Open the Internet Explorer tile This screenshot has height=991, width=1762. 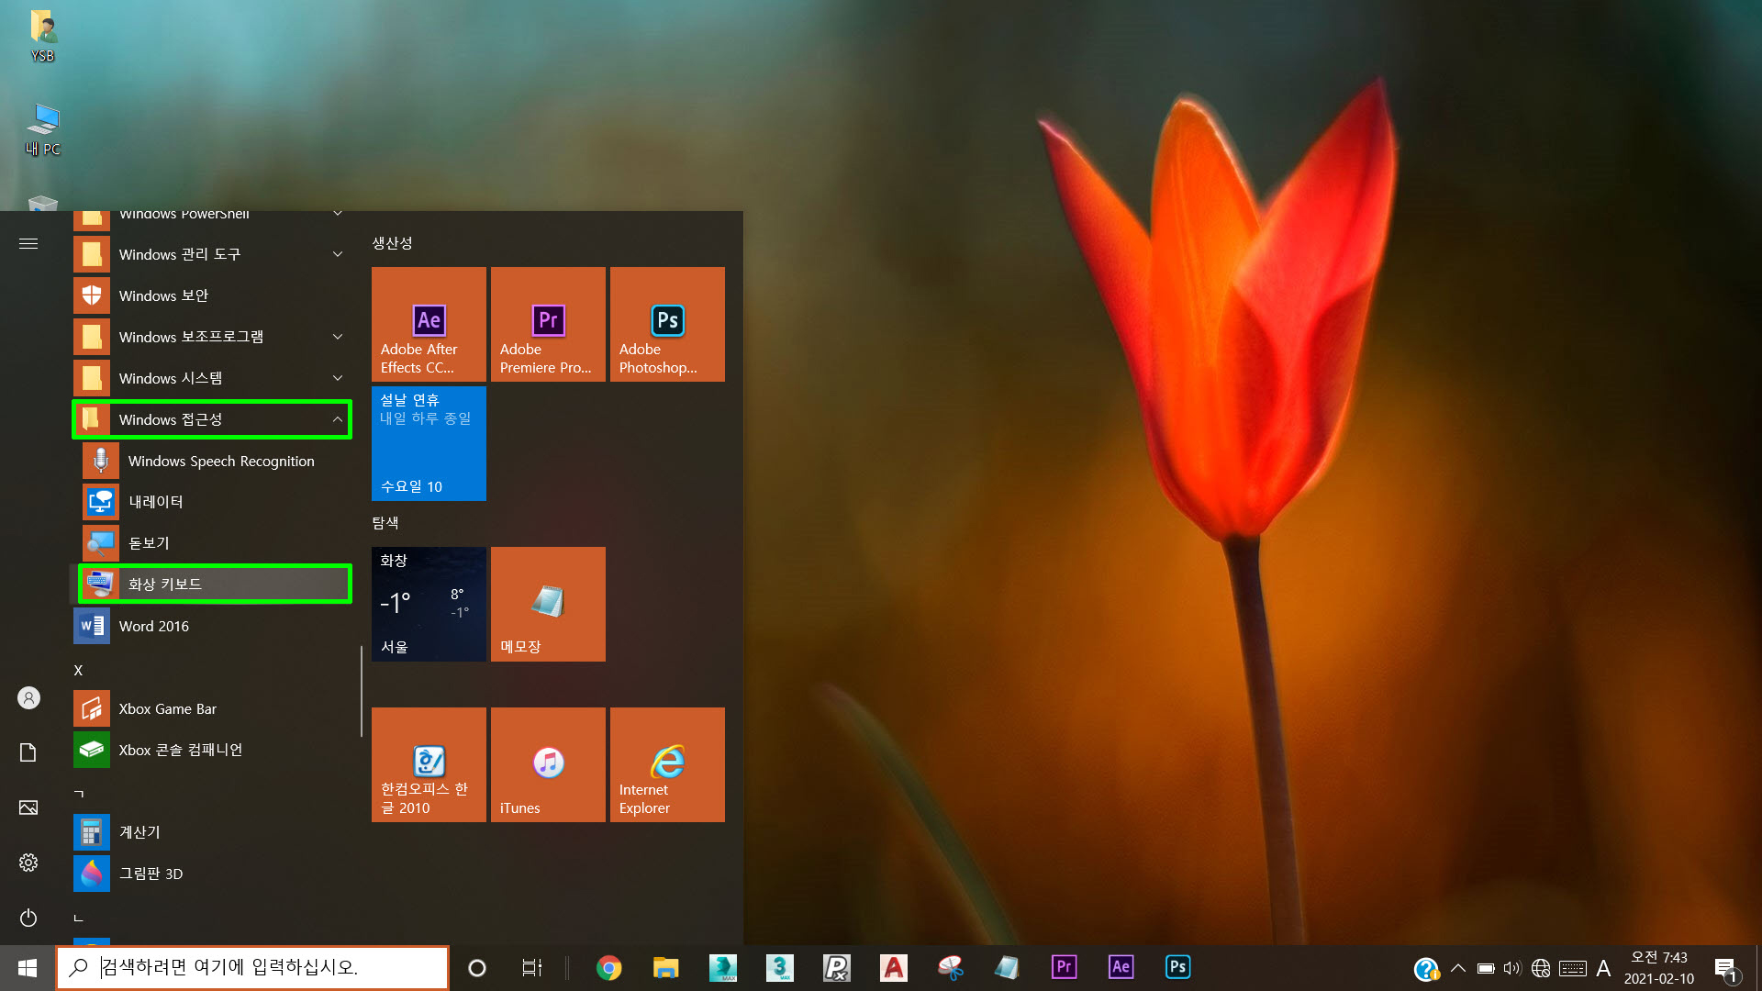click(x=667, y=764)
